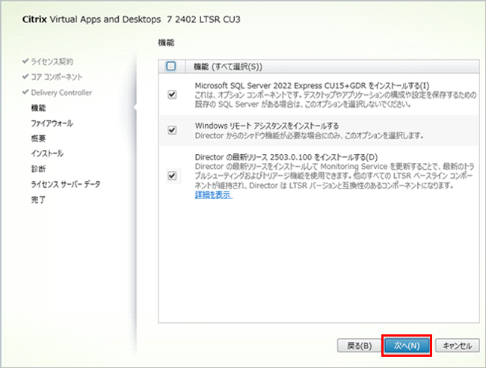Select the 完了 step in the sidebar

[37, 200]
